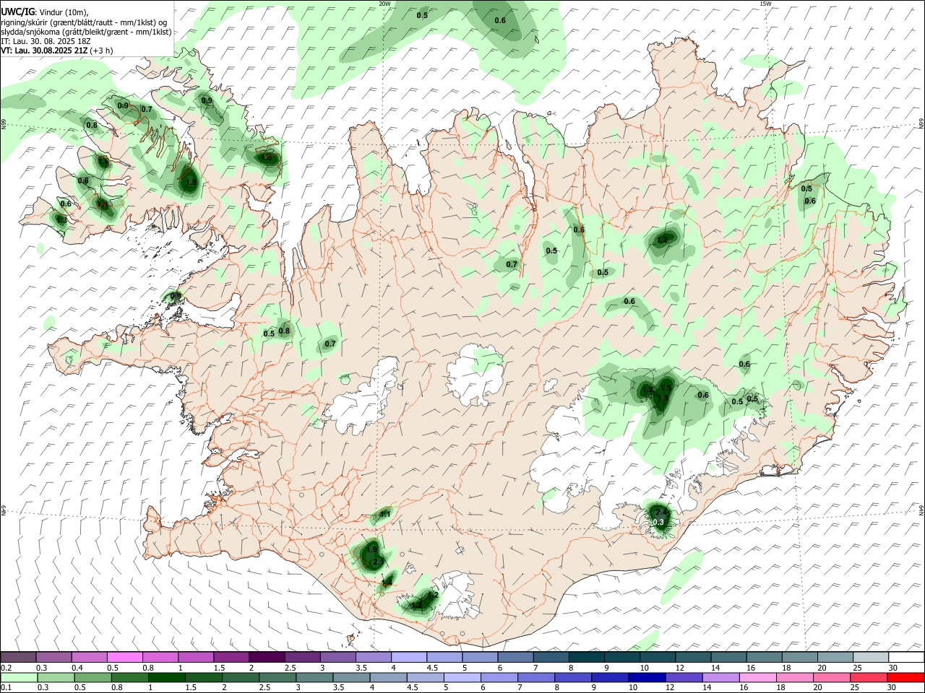This screenshot has width=925, height=693.
Task: Select the deep blue lower swatch between 10 and 12
Action: tap(646, 678)
